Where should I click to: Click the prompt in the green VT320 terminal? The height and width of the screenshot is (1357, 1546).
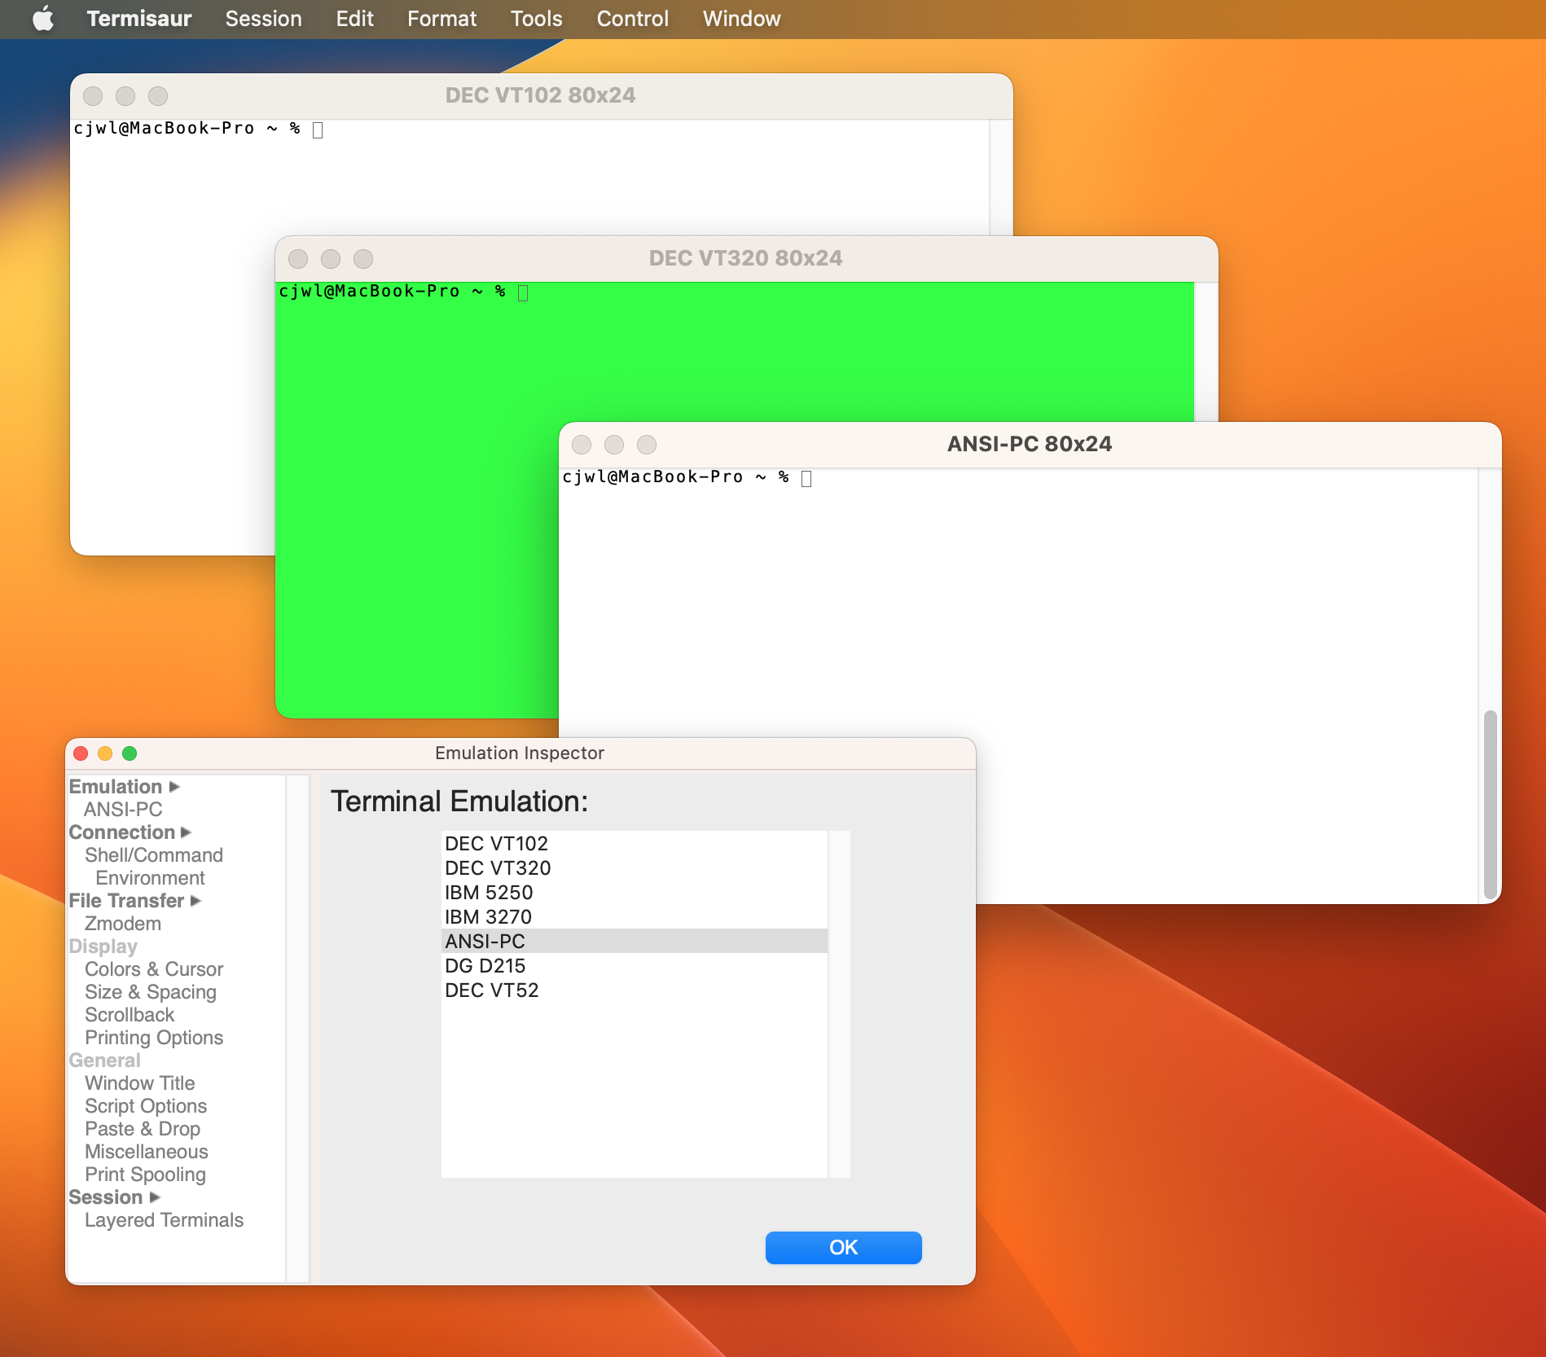pyautogui.click(x=393, y=292)
